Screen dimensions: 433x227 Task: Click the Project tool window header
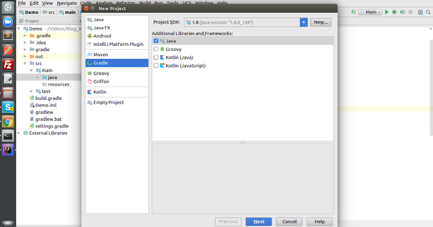point(32,21)
